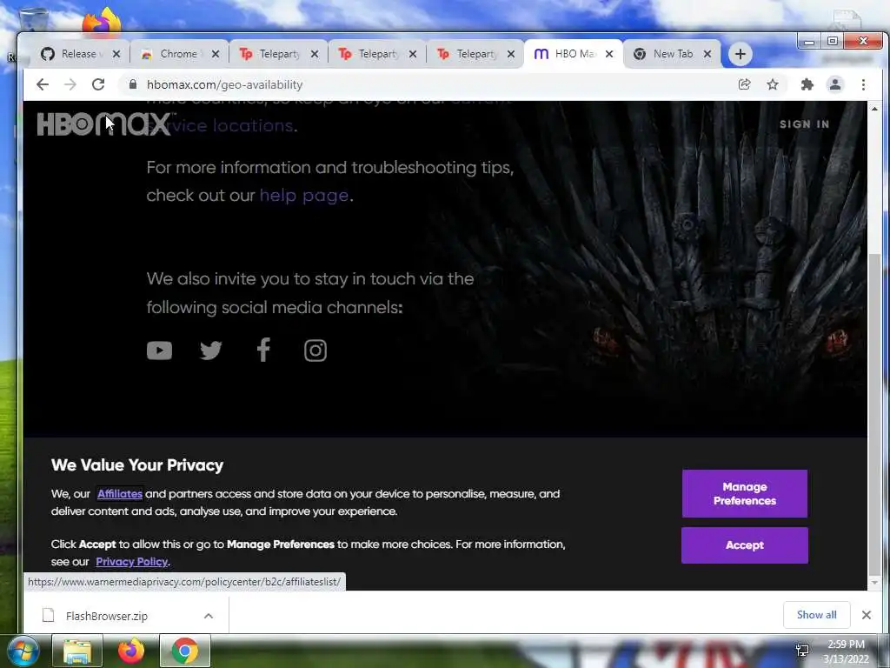Viewport: 890px width, 668px height.
Task: Open Chrome's three-dot menu
Action: click(x=863, y=84)
